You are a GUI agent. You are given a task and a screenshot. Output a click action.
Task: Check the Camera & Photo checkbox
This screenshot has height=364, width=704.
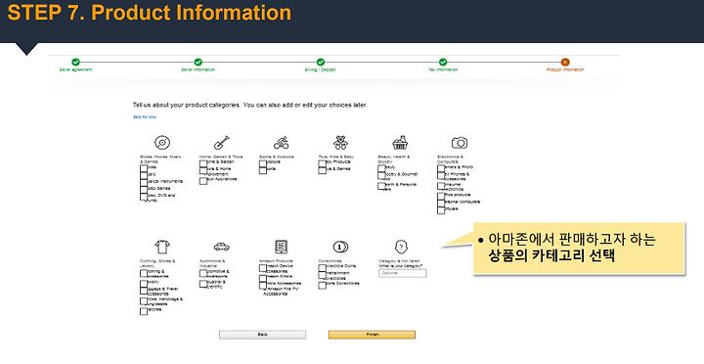pos(441,168)
